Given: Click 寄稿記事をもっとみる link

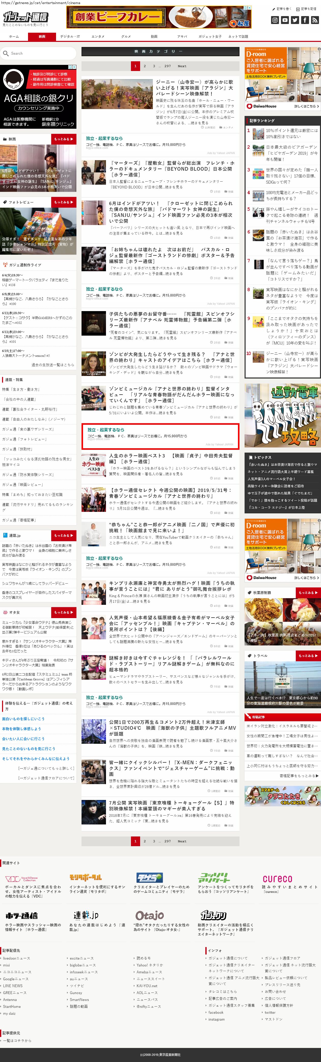Looking at the screenshot, I should (299, 775).
